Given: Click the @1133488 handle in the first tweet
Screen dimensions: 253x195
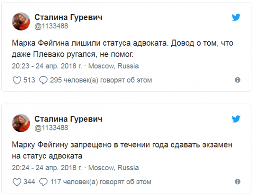Looking at the screenshot, I should (51, 25).
